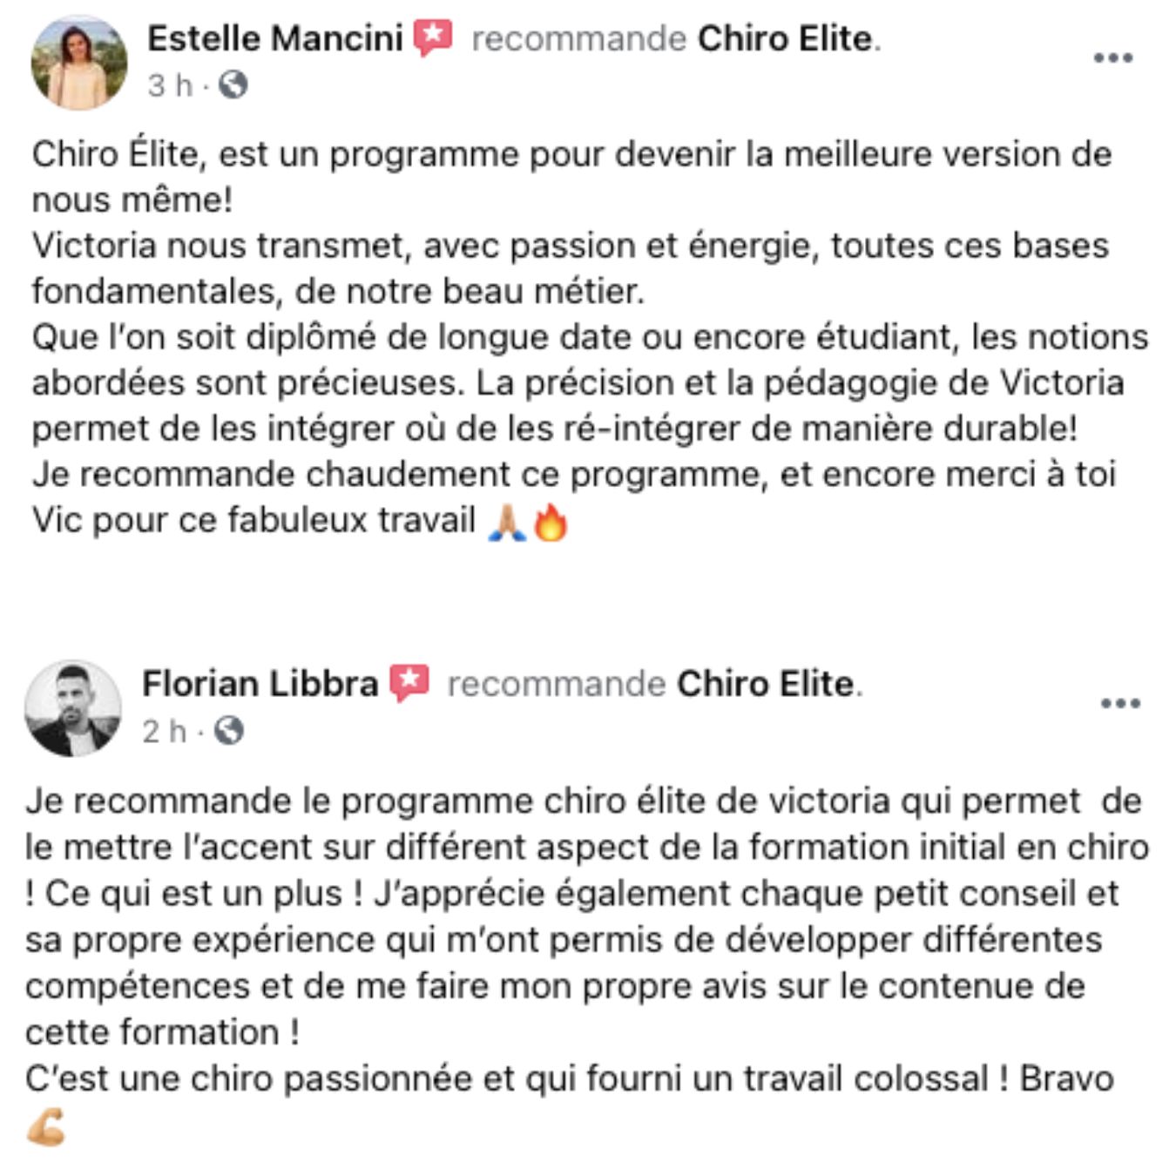Open the three-dot menu on Florian's post
1176x1176 pixels.
click(x=1119, y=704)
